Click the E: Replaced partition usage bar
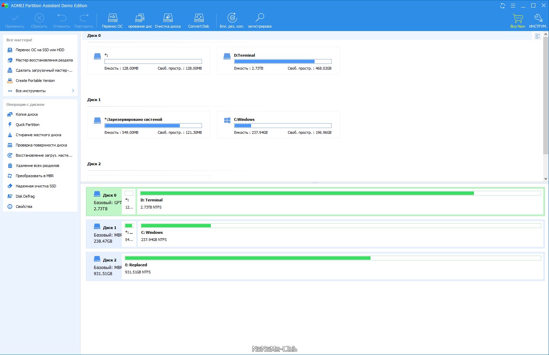 (333, 258)
